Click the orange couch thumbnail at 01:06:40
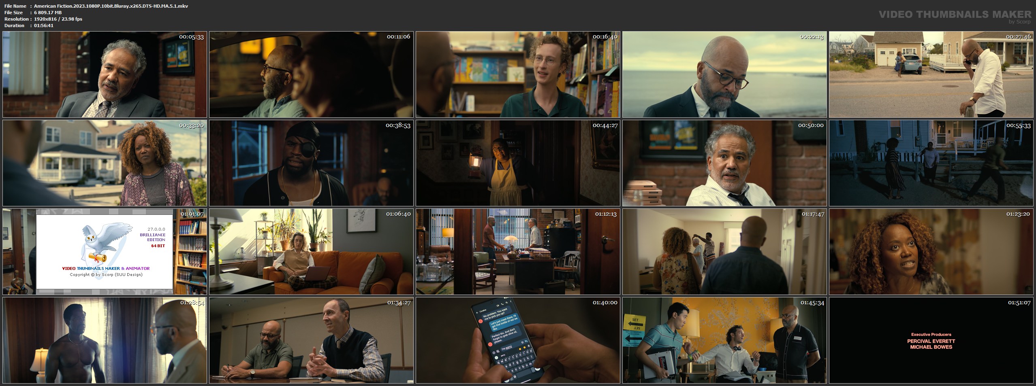 (x=311, y=252)
